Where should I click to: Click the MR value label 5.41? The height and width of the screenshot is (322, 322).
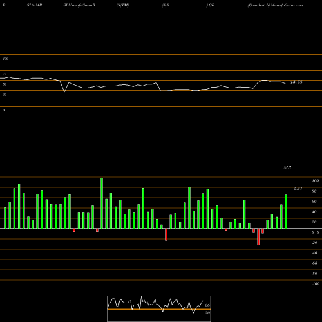pos(298,189)
